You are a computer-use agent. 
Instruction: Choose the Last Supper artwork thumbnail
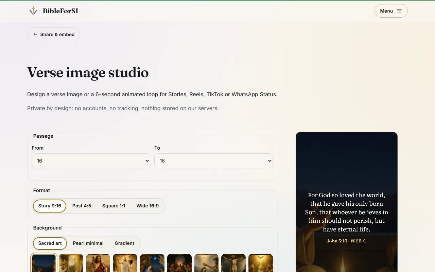point(179,263)
